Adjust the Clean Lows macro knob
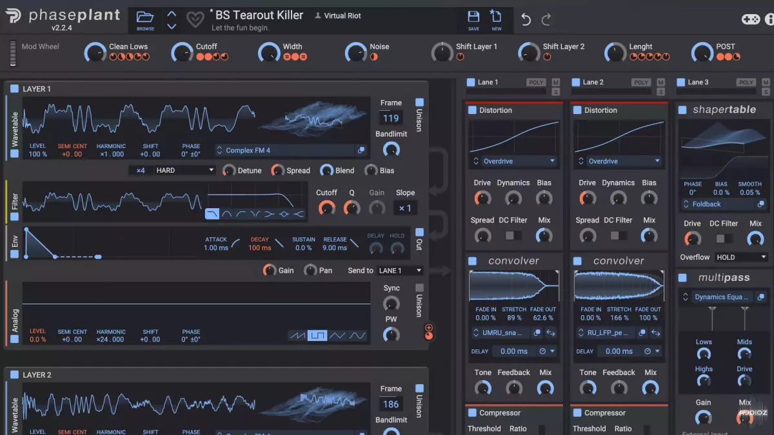The image size is (774, 435). (95, 52)
